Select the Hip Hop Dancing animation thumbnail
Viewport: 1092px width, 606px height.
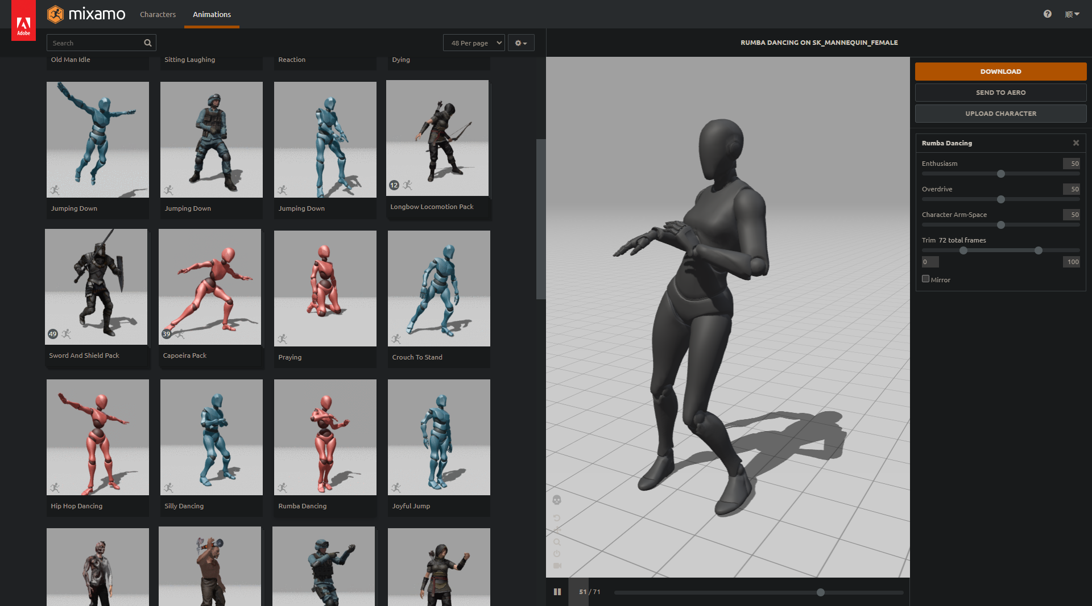[x=98, y=437]
